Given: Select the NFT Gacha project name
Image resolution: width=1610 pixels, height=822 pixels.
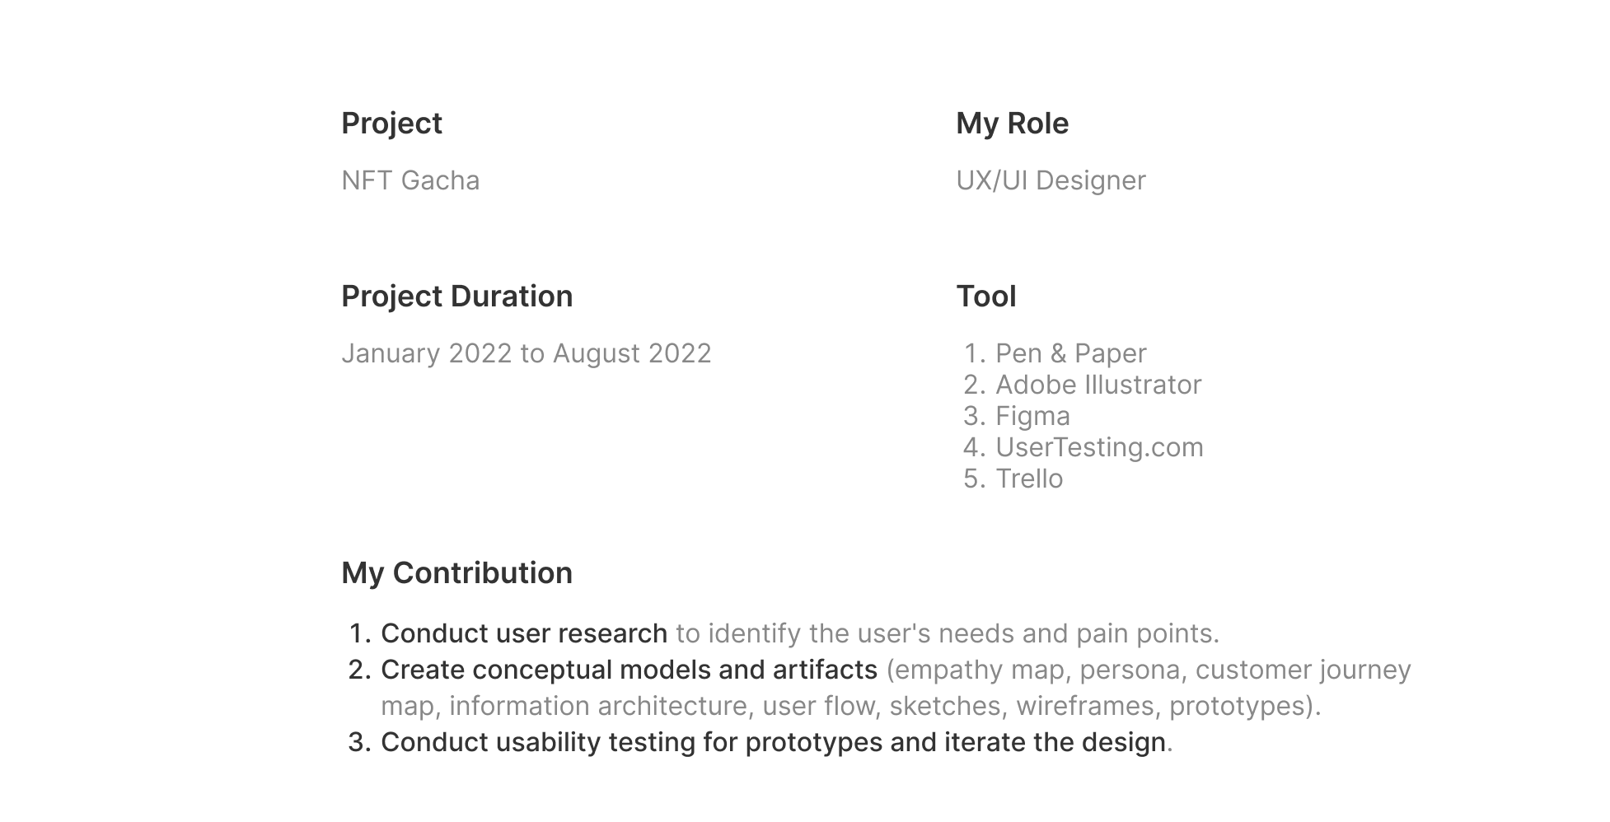Looking at the screenshot, I should (410, 180).
